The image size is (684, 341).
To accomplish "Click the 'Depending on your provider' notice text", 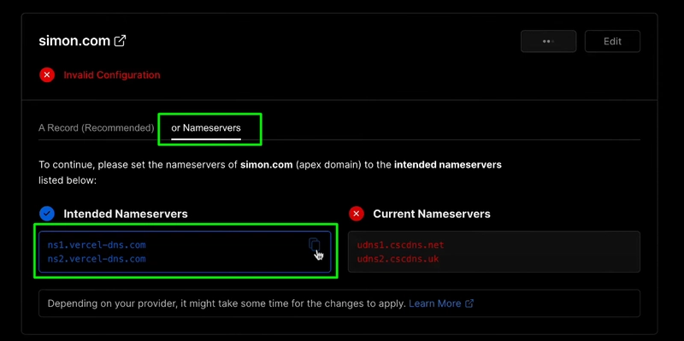I will [227, 303].
